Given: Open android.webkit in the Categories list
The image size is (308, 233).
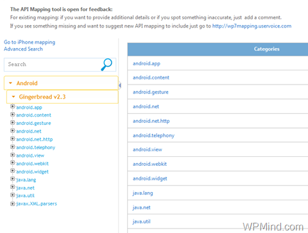Looking at the screenshot, I should pyautogui.click(x=150, y=164).
